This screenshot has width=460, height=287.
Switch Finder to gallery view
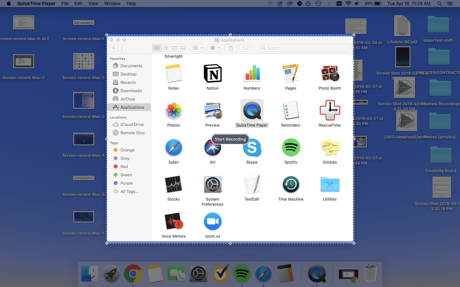[183, 48]
